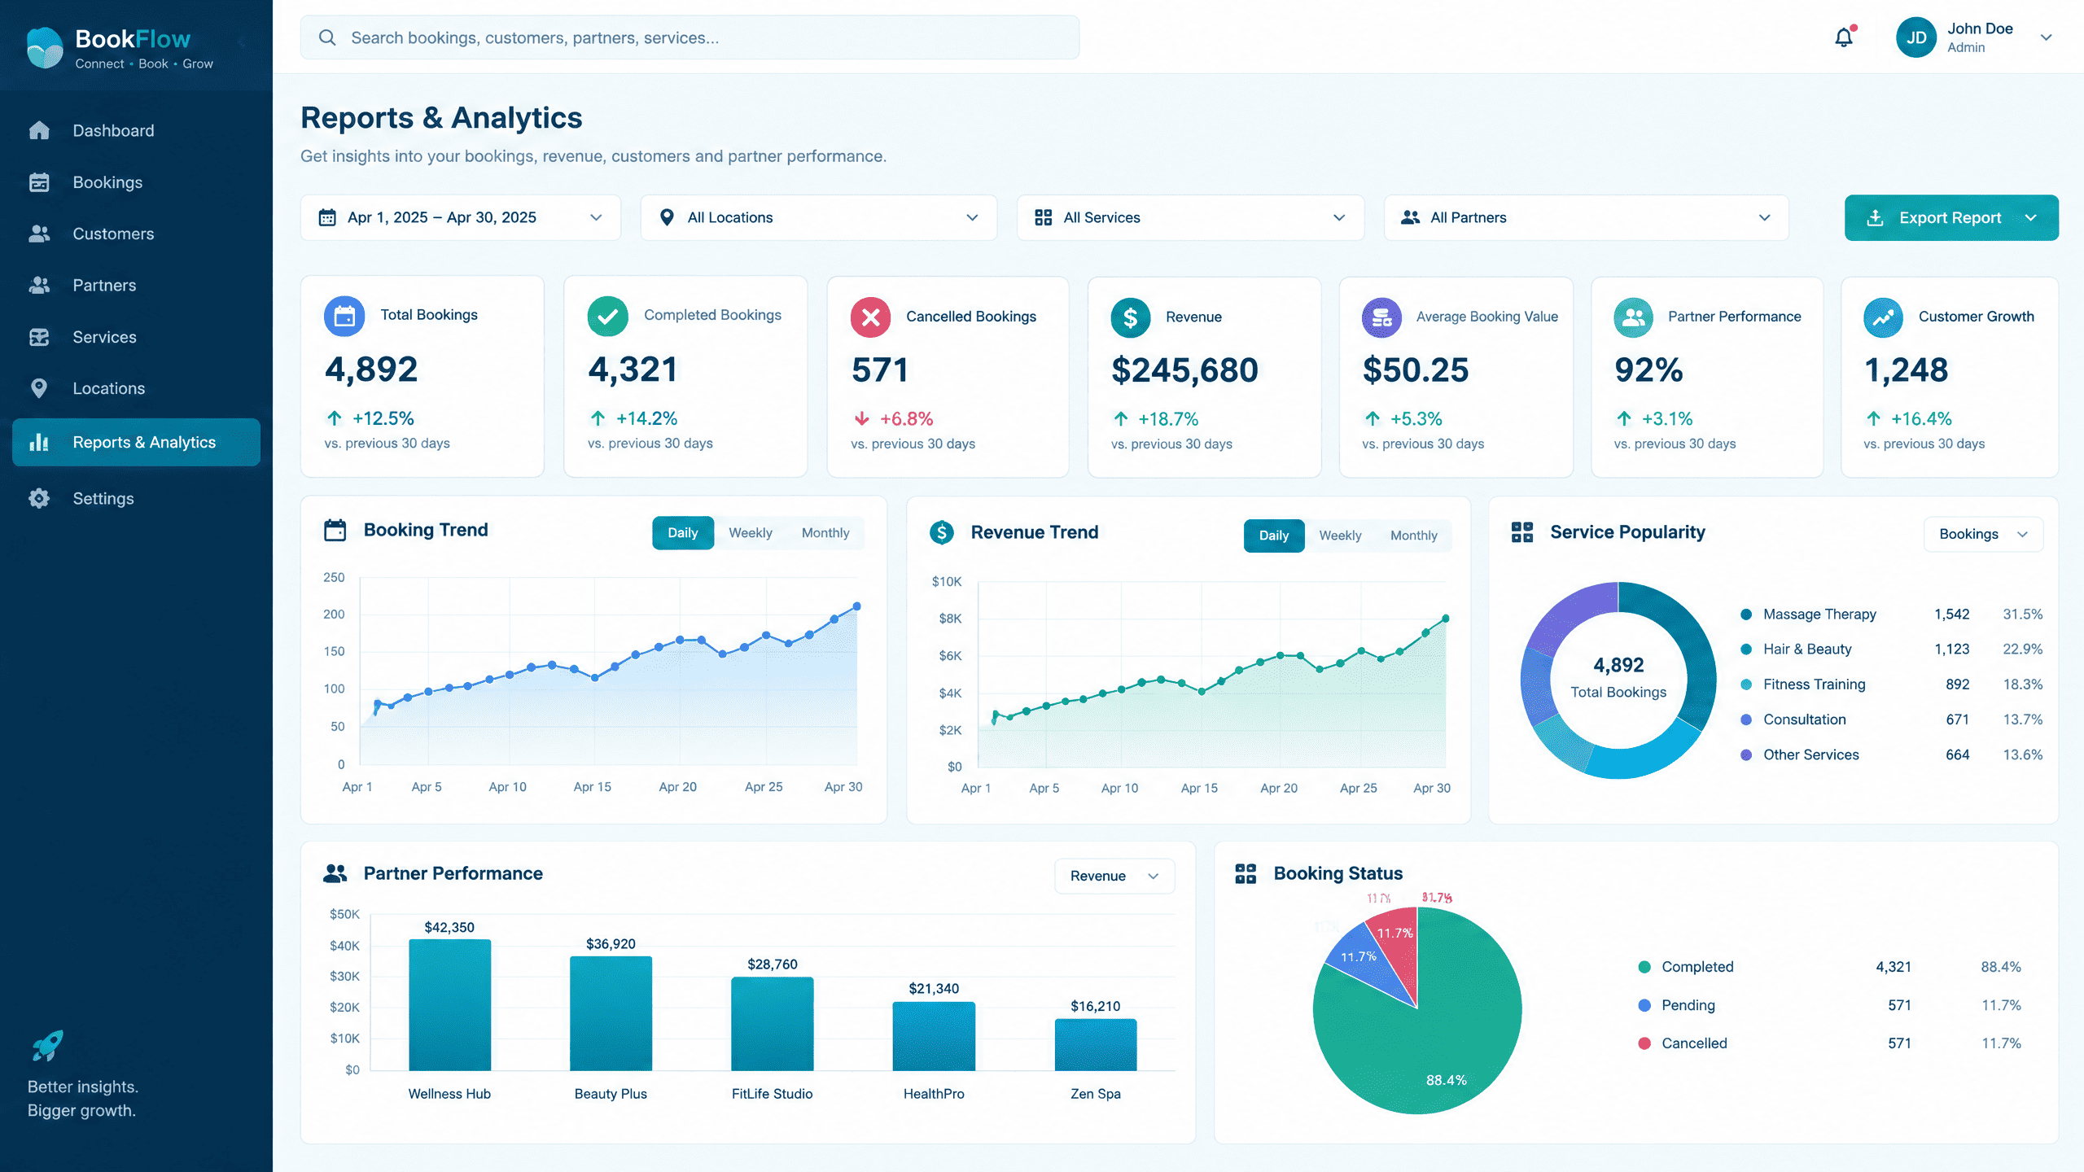Viewport: 2084px width, 1172px height.
Task: Click the Revenue Trend dollar icon
Action: [x=942, y=532]
